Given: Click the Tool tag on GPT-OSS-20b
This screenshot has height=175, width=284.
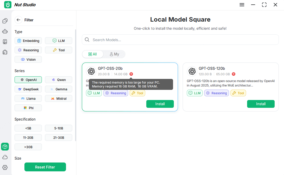Looking at the screenshot, I should tap(137, 93).
